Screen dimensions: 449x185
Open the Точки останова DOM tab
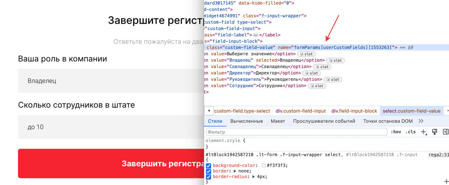[x=388, y=121]
